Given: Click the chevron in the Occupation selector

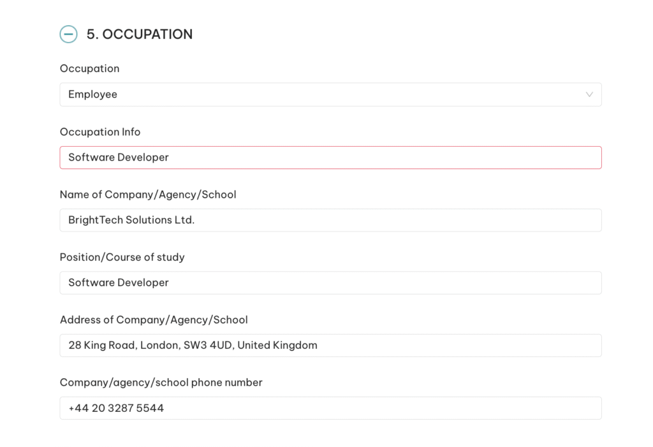Looking at the screenshot, I should tap(589, 94).
